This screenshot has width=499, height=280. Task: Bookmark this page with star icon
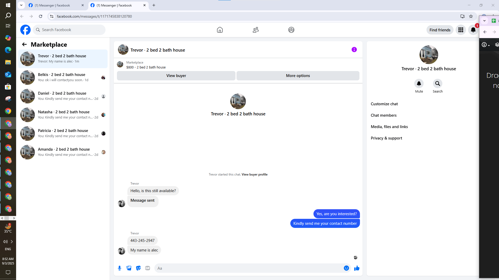click(471, 16)
